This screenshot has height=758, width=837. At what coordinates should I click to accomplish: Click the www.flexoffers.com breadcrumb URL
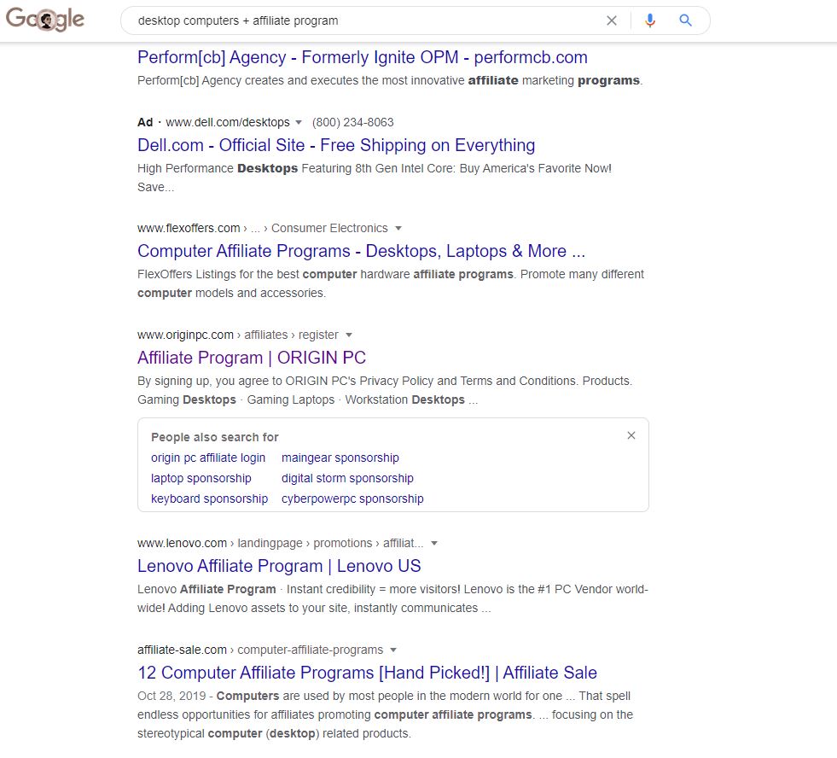click(189, 228)
